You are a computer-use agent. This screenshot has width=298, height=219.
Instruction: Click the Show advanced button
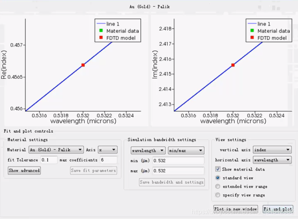pos(24,171)
